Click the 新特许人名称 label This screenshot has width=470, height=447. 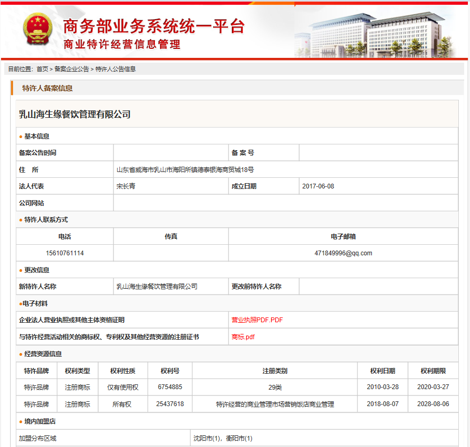(x=38, y=287)
